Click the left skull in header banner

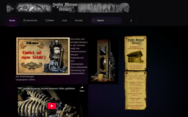click(x=11, y=7)
